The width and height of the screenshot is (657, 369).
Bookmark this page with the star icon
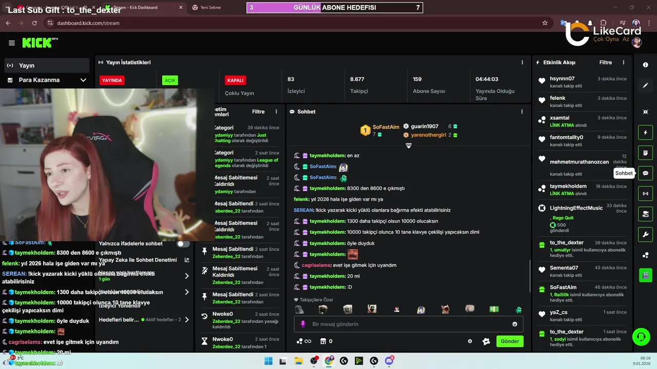[x=545, y=23]
